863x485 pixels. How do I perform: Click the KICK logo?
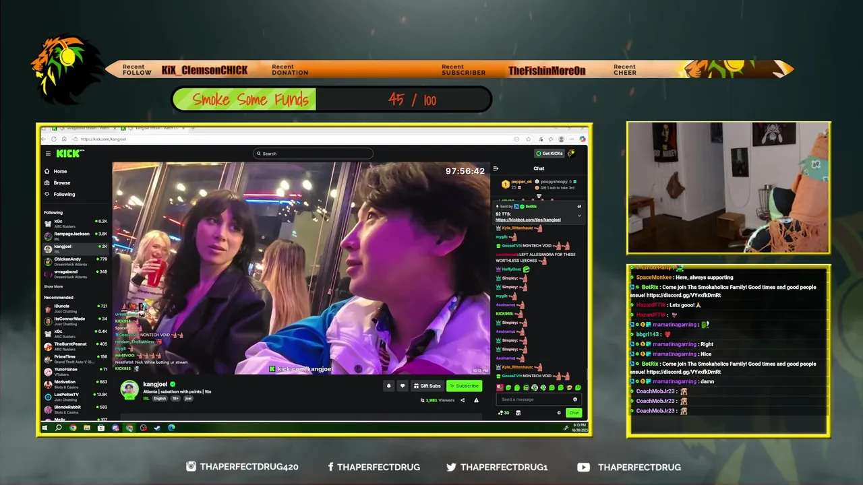pos(69,154)
